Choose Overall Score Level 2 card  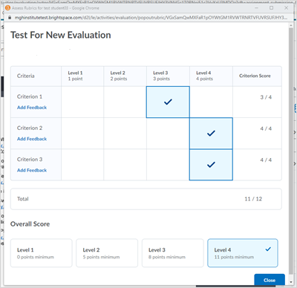[107, 253]
